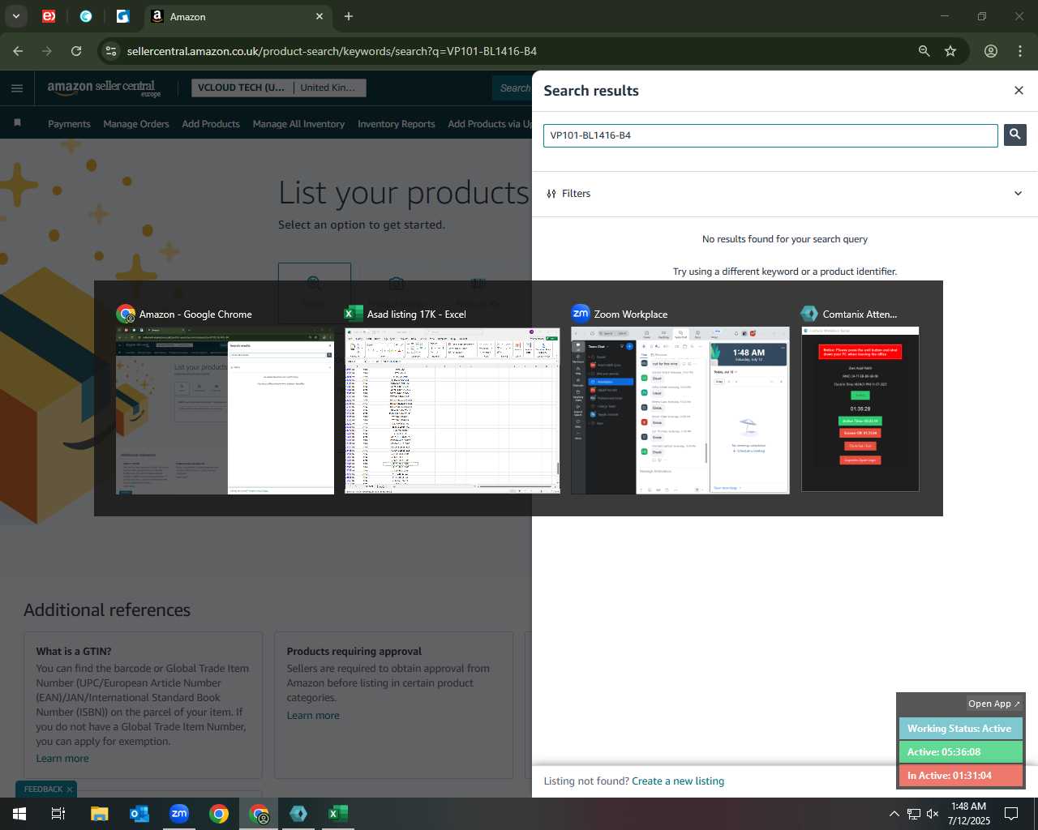The height and width of the screenshot is (830, 1038).
Task: Open the Windows Start menu
Action: click(19, 814)
